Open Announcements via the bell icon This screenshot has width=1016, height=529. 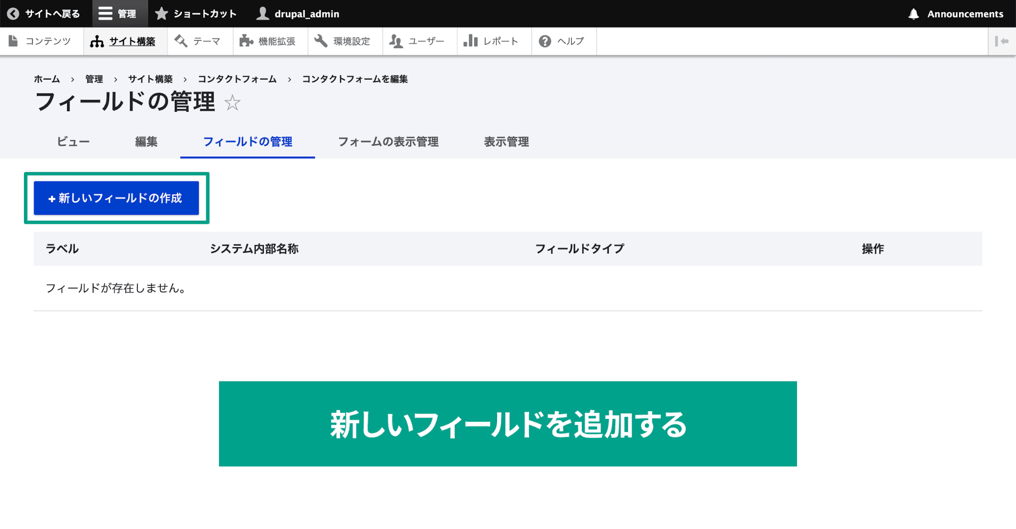956,14
